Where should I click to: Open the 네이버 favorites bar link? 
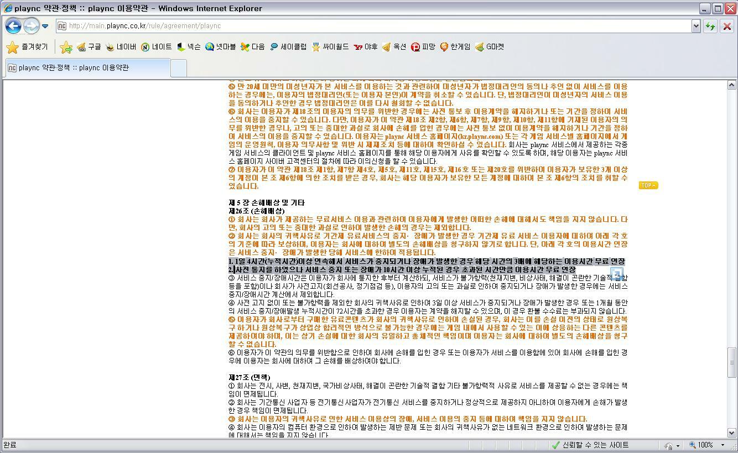[x=121, y=47]
